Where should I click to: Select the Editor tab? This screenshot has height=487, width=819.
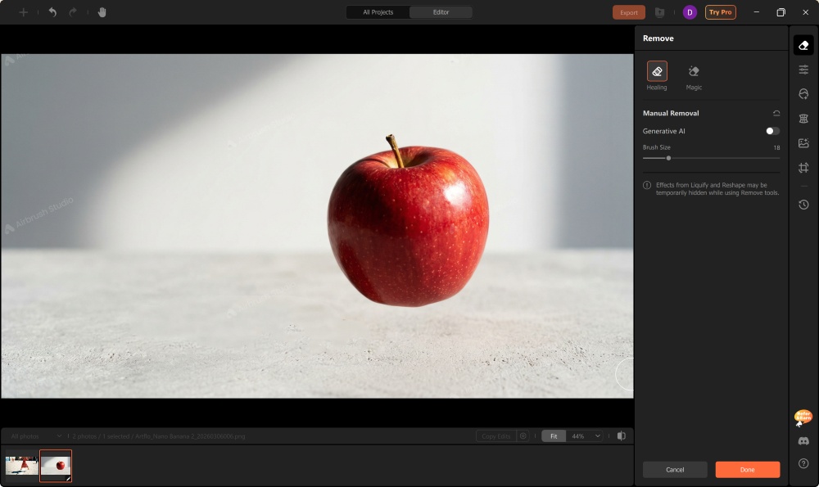coord(441,12)
